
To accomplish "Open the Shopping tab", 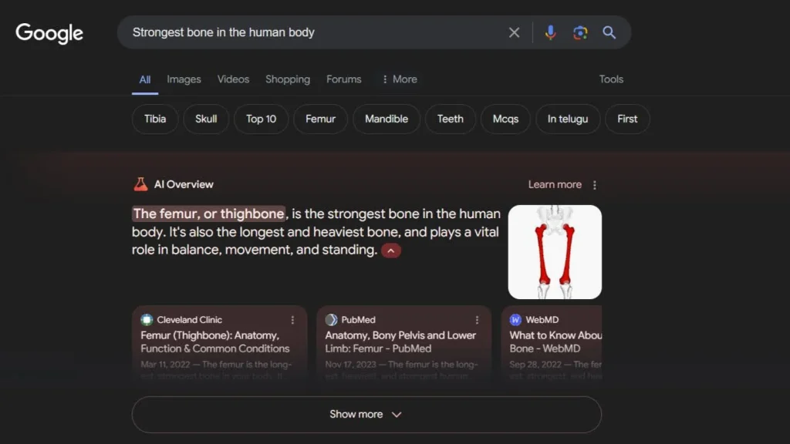I will pyautogui.click(x=288, y=79).
